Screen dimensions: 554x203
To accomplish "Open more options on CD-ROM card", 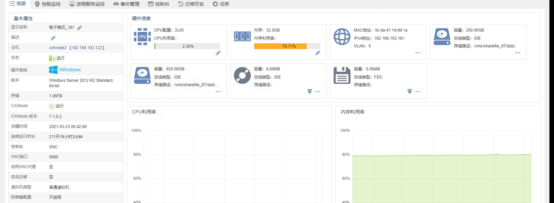I will coord(318,91).
